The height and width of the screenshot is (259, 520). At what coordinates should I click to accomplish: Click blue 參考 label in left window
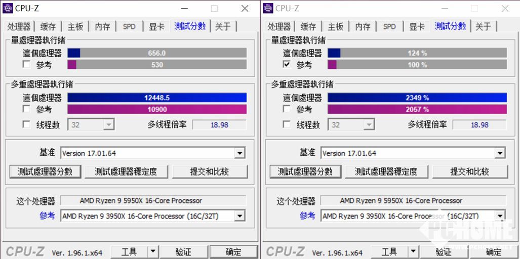tap(47, 216)
